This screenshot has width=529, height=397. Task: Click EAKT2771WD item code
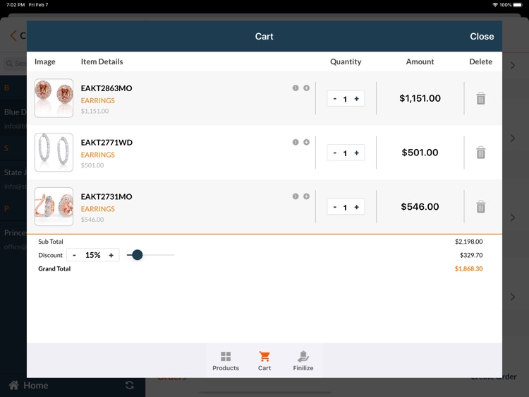pyautogui.click(x=107, y=142)
